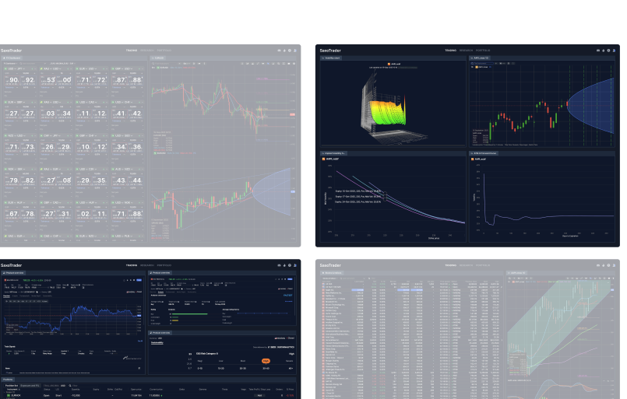
Task: Click orange High badge on ESG risk scale
Action: [266, 361]
